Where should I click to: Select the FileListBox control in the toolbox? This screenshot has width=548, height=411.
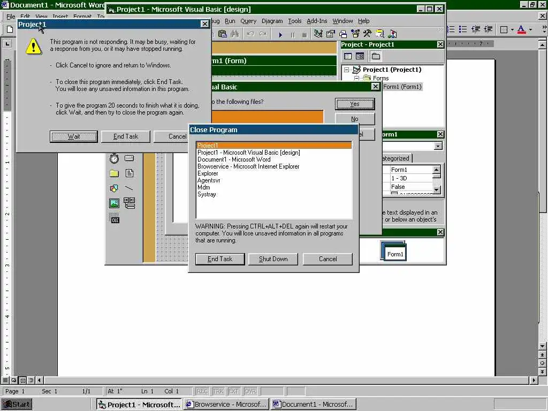click(130, 173)
